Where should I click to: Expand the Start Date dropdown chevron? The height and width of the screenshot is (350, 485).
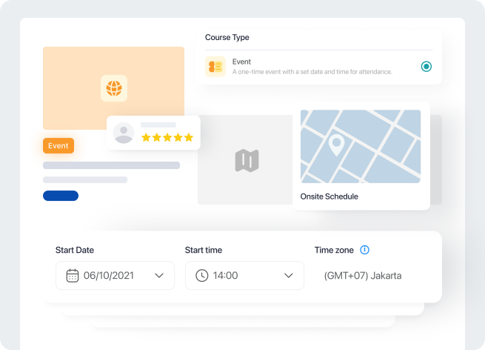tap(159, 276)
